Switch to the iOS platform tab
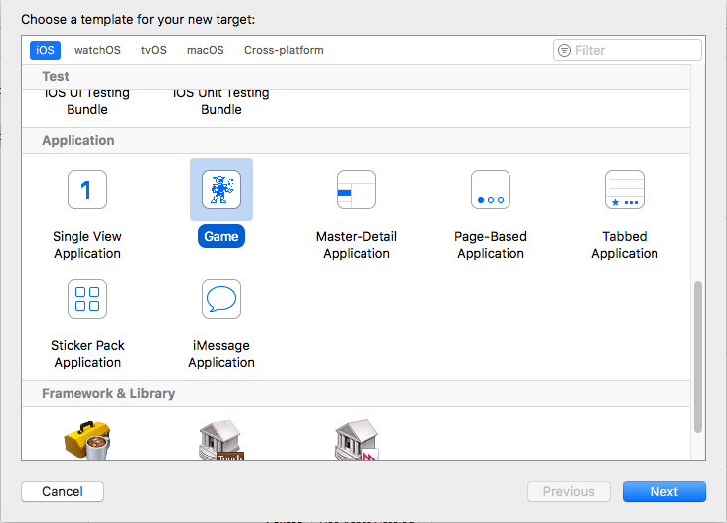The width and height of the screenshot is (727, 523). point(45,50)
